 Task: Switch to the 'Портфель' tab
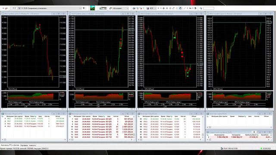tap(24, 146)
